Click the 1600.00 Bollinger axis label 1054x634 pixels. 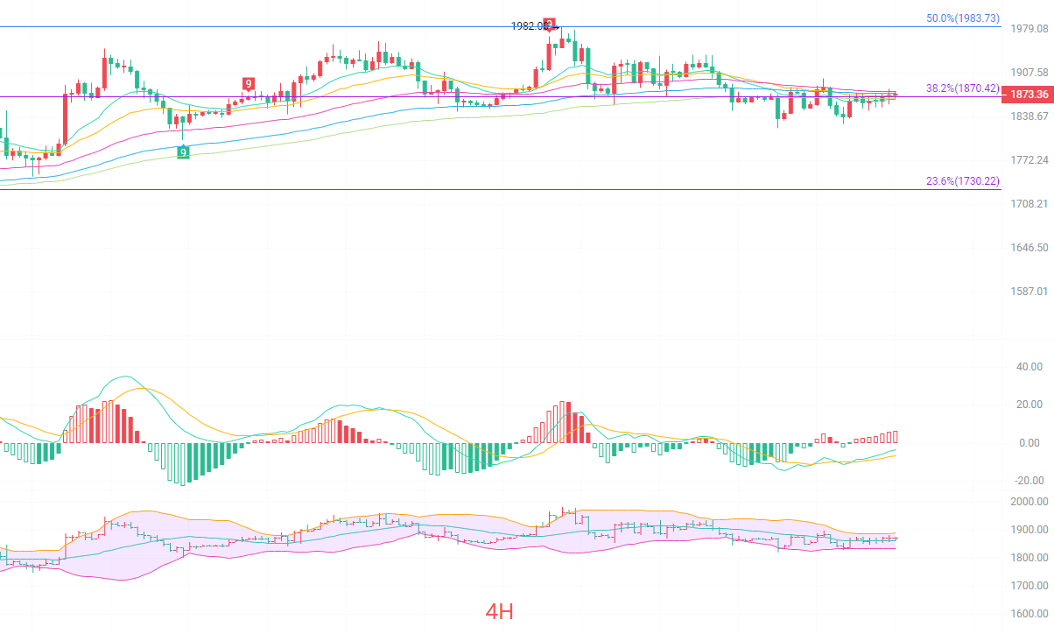point(1029,613)
